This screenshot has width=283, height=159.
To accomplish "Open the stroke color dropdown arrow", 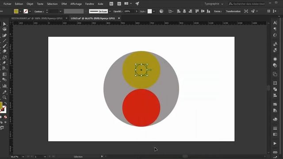I will tap(30, 11).
